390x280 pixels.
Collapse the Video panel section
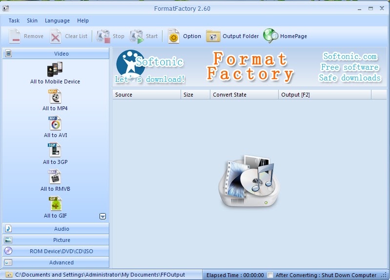tap(56, 54)
